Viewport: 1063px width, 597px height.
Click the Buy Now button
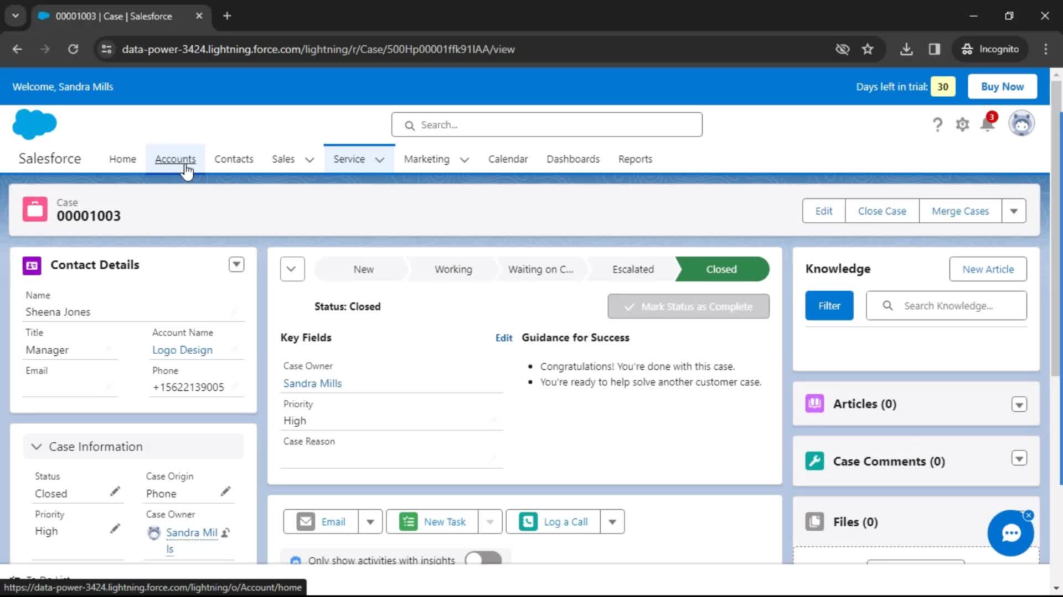coord(1002,87)
